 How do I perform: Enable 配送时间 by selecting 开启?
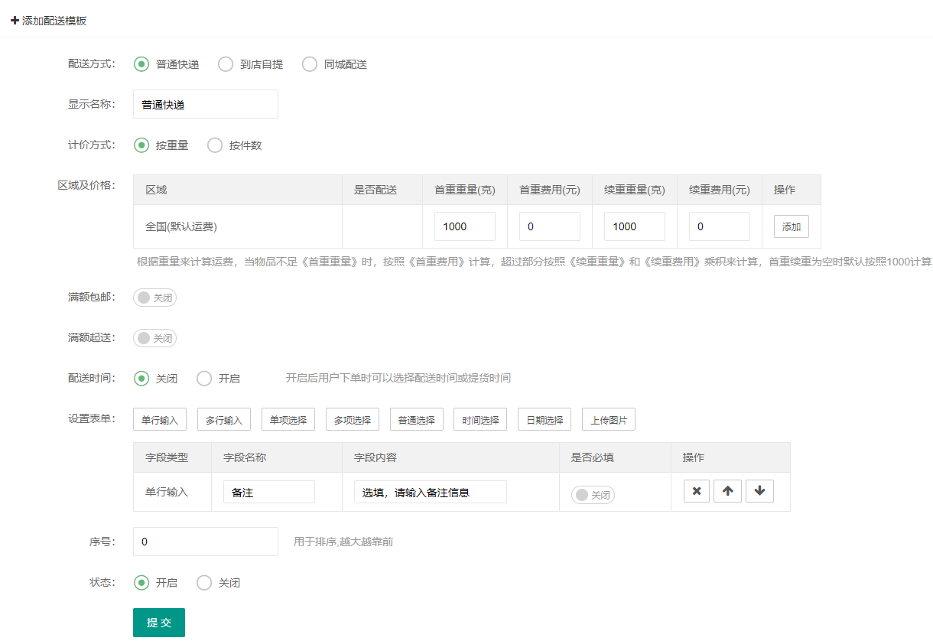[x=204, y=379]
